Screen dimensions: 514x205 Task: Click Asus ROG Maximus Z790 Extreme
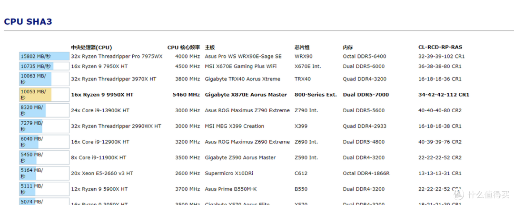(x=247, y=110)
